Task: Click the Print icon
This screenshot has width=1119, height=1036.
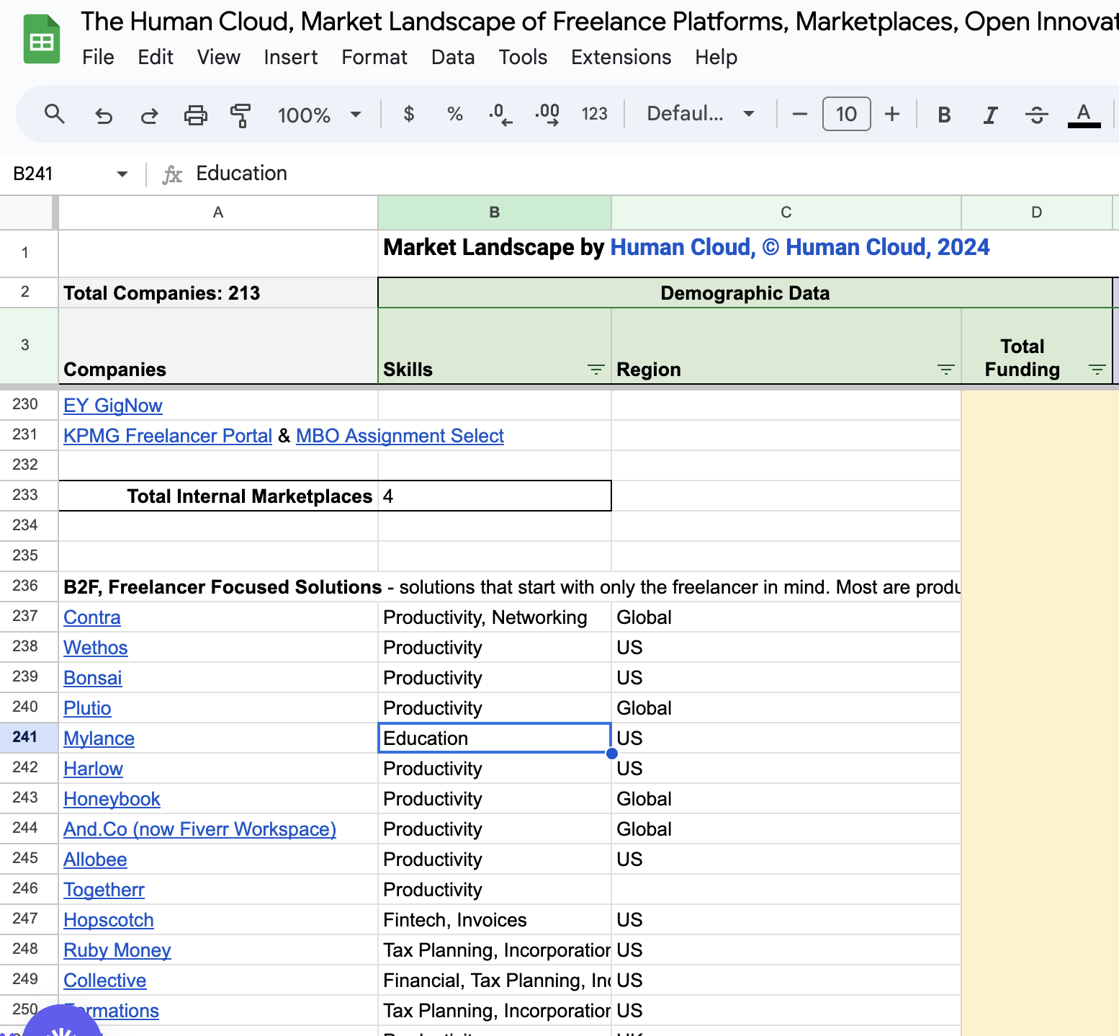Action: [195, 115]
